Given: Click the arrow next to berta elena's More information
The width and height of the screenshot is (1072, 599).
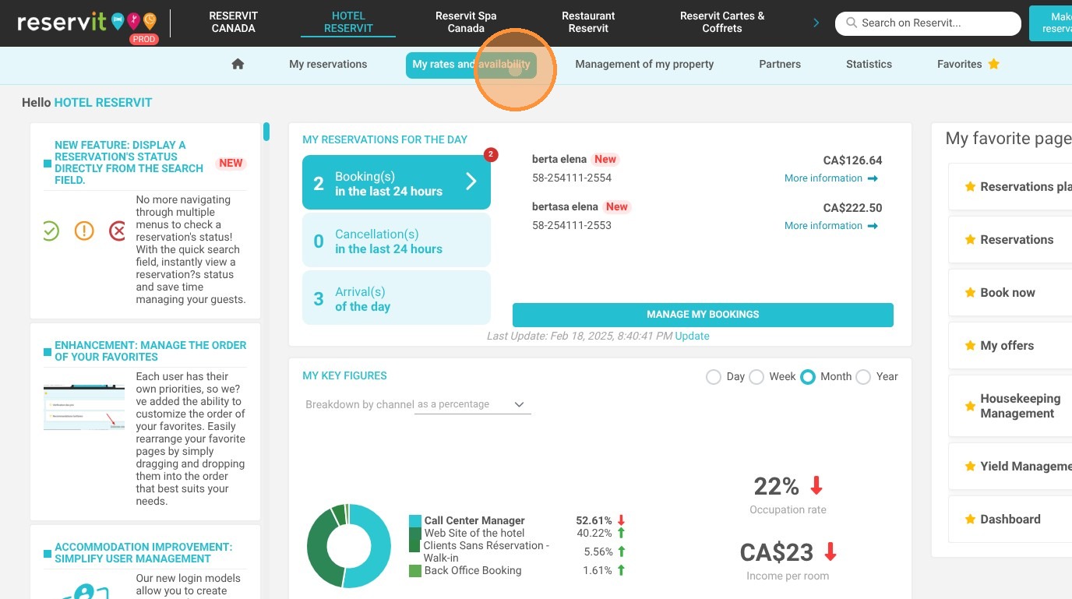Looking at the screenshot, I should coord(873,178).
